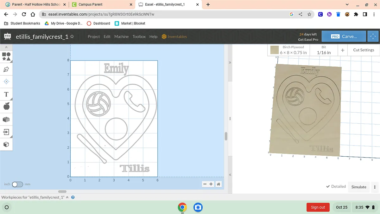Open the three-dot menu beside Simulate

tap(375, 187)
